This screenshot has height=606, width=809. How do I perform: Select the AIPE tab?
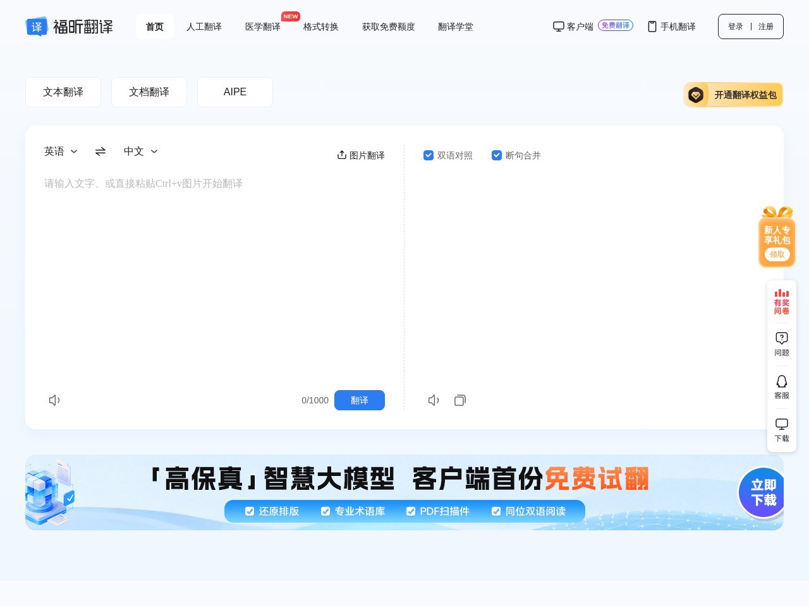pos(235,92)
